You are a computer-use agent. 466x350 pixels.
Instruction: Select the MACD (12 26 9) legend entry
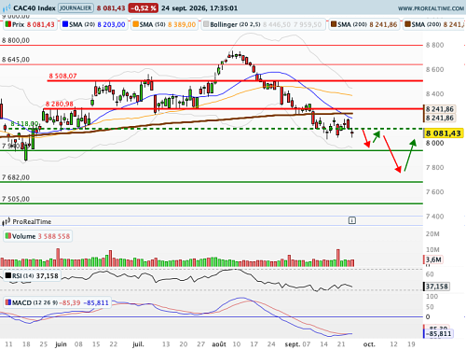pos(57,302)
